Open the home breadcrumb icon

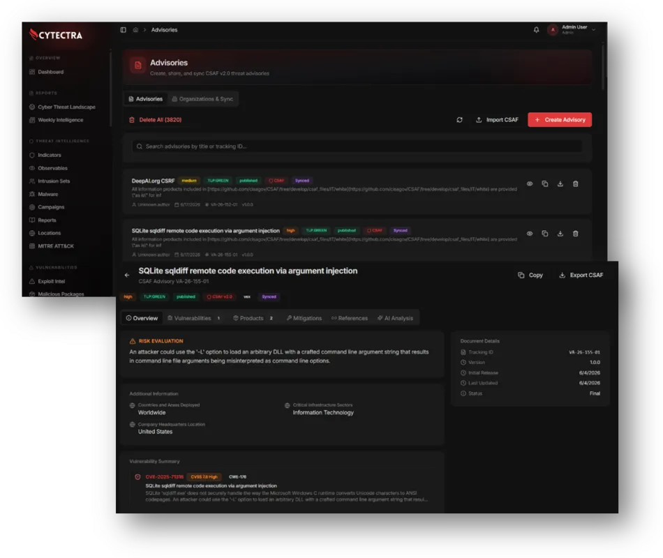[x=135, y=29]
